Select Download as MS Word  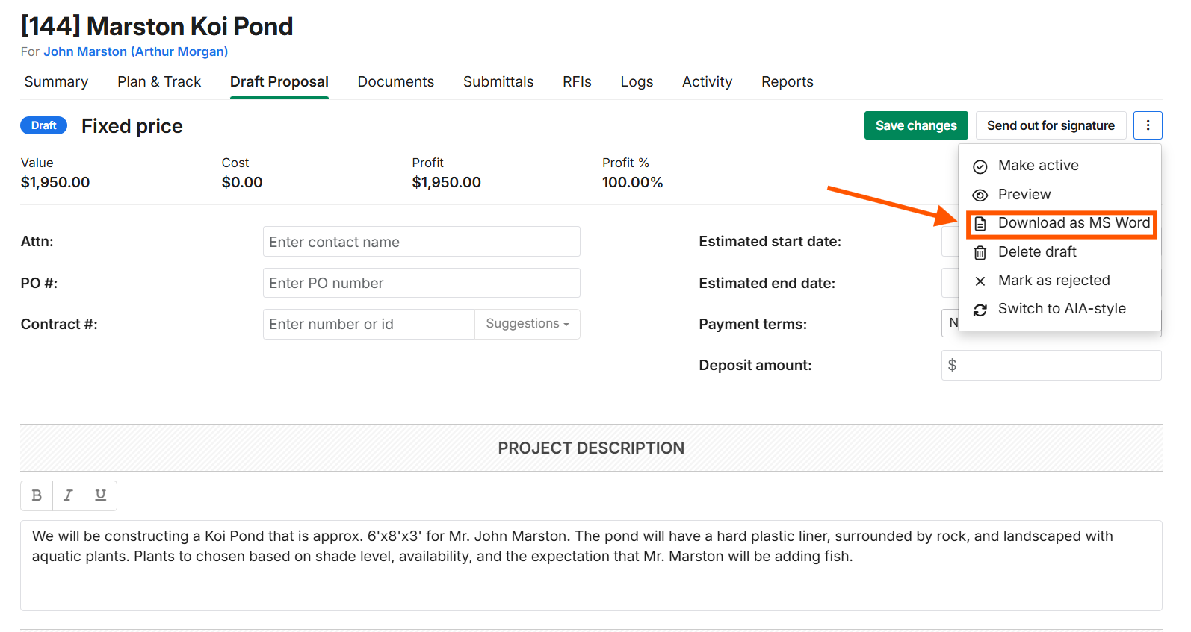coord(1062,223)
